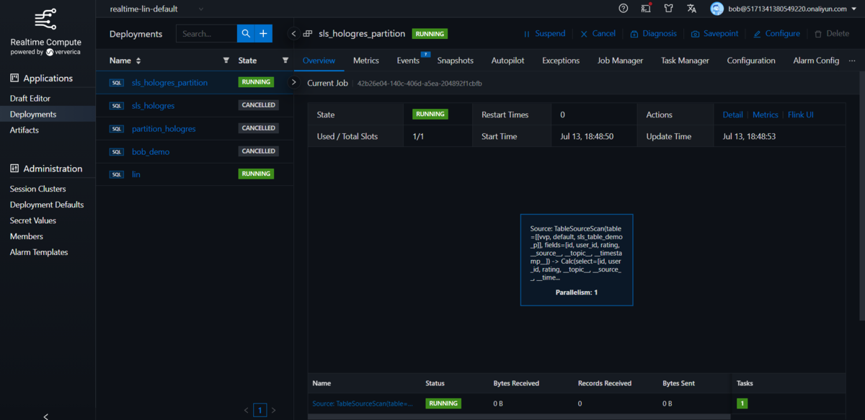Click the Delete button
Screen dimensions: 865x420
coord(831,34)
